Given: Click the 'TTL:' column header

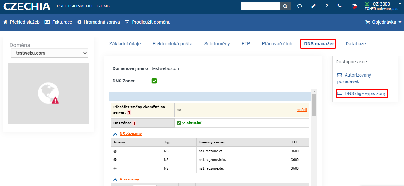Looking at the screenshot, I should pyautogui.click(x=299, y=142).
